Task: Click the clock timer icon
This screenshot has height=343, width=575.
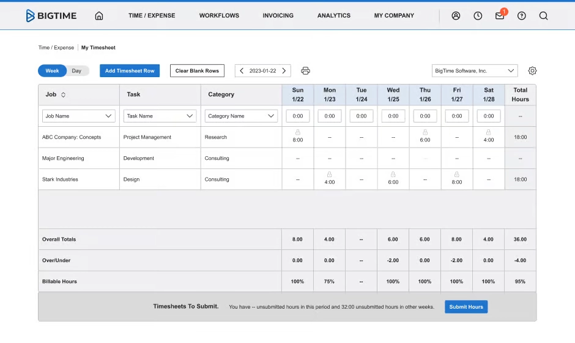Action: (x=478, y=16)
